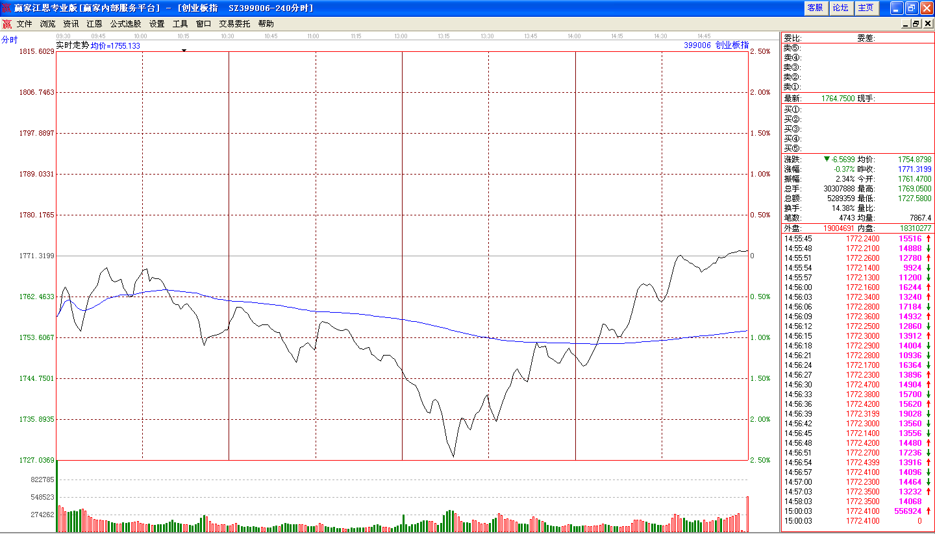Viewport: 935px width, 534px height.
Task: Open the 窗口 menu
Action: pos(203,24)
